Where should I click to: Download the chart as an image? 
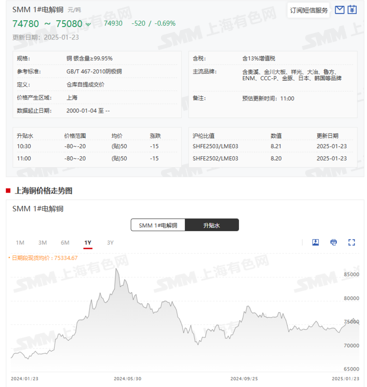pyautogui.click(x=316, y=242)
